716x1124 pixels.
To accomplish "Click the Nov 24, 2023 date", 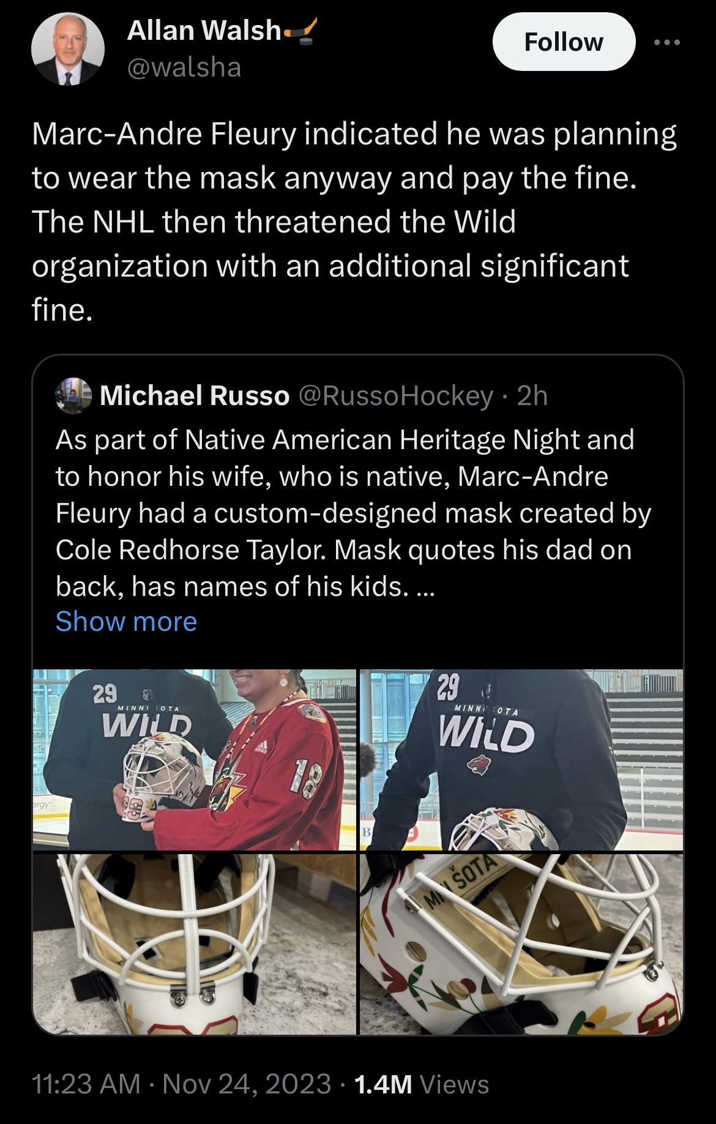I will pyautogui.click(x=247, y=1084).
